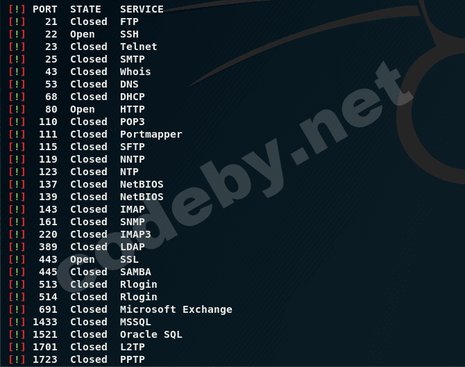Click the Closed state for port 53
Viewport: 465px width, 367px height.
point(89,84)
